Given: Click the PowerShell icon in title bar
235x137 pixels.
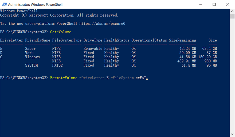Looking at the screenshot, I should pyautogui.click(x=4, y=5).
